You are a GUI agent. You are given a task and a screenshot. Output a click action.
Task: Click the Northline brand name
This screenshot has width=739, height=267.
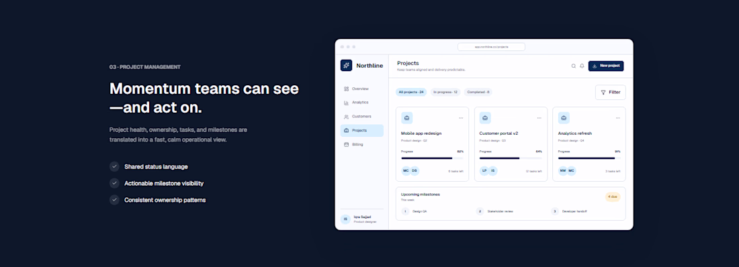(369, 66)
